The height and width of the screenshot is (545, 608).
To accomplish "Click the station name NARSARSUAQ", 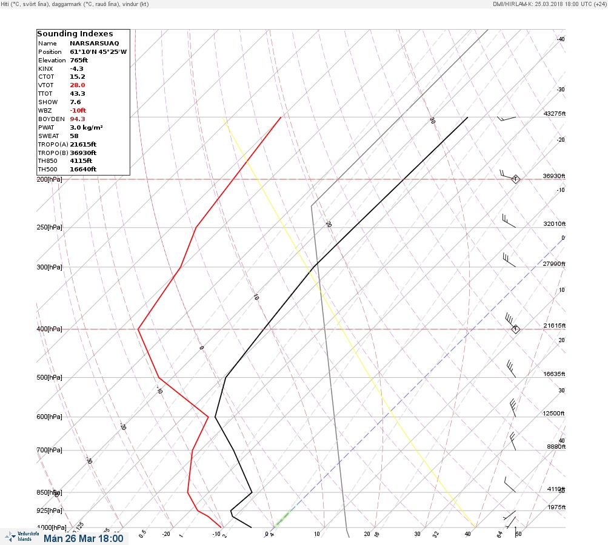I will 94,44.
